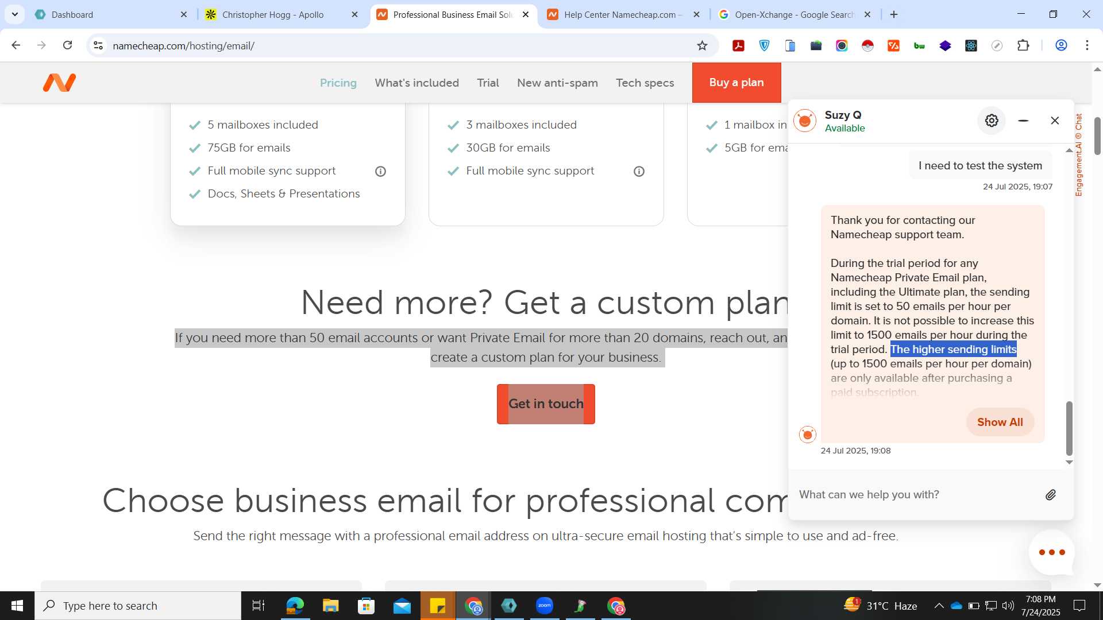The width and height of the screenshot is (1103, 620).
Task: Open the Chrome Extensions puzzle icon
Action: tap(1023, 46)
